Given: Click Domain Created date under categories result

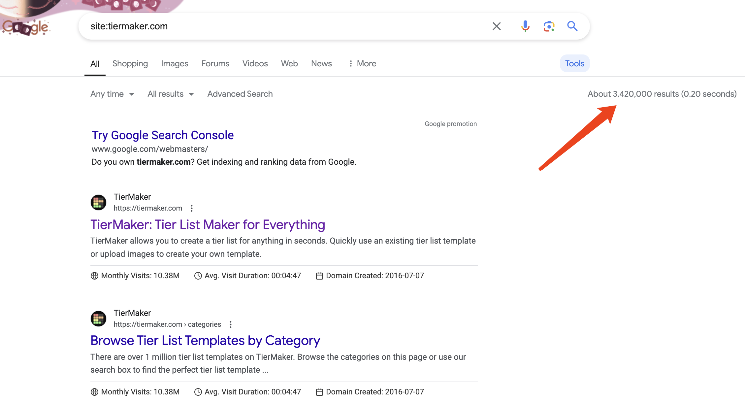Looking at the screenshot, I should 370,392.
